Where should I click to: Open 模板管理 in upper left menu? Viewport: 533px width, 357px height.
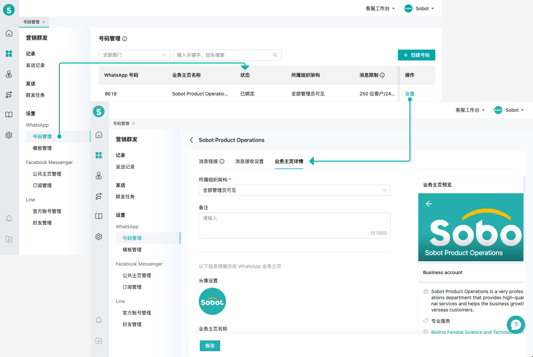(x=42, y=148)
